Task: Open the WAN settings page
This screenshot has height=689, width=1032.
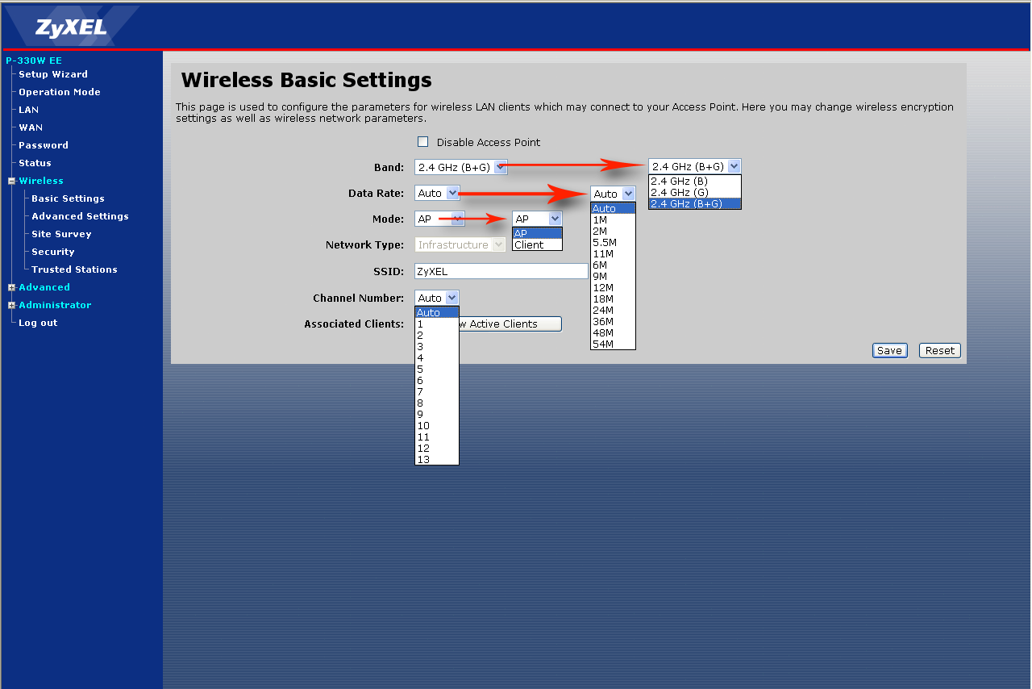Action: pos(31,127)
